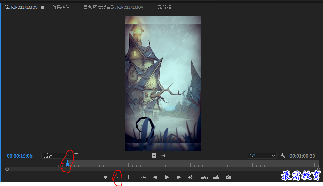Viewport: 323px width, 186px height.
Task: Switch to the 音频剪辑混合器 tab
Action: pyautogui.click(x=113, y=7)
